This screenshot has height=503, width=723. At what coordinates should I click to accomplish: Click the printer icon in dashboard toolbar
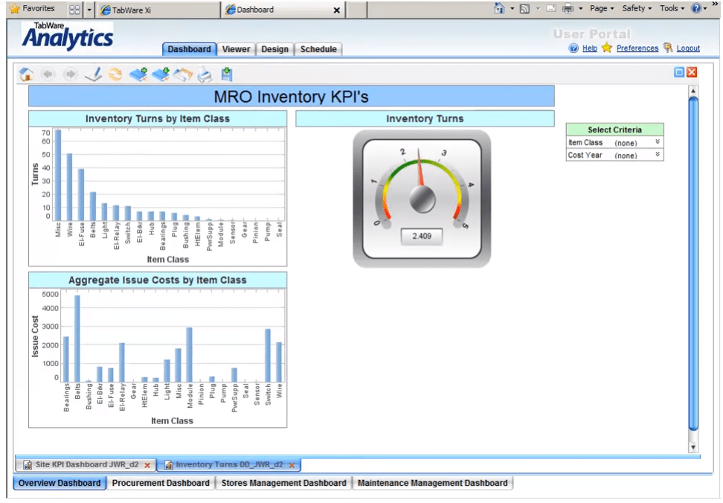[x=205, y=74]
